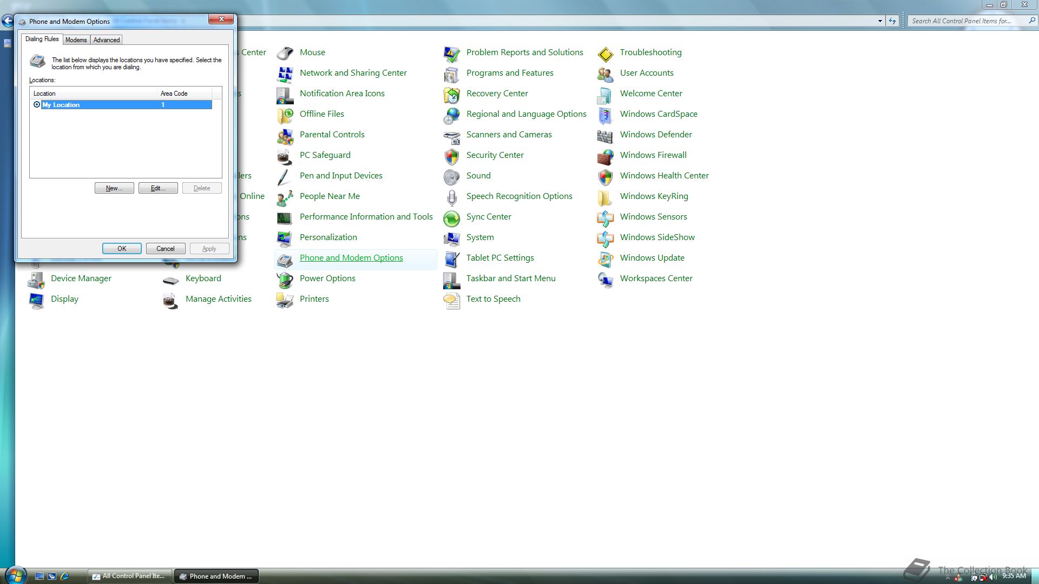Viewport: 1039px width, 584px height.
Task: Switch to All Control Panel Items taskbar button
Action: click(129, 576)
